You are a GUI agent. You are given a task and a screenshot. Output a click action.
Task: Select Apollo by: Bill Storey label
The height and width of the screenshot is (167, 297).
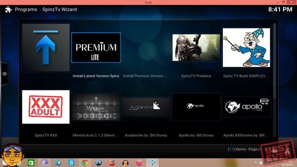pos(196,135)
